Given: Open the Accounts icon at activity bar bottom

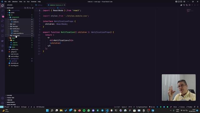Looking at the screenshot, I should pyautogui.click(x=2, y=98).
